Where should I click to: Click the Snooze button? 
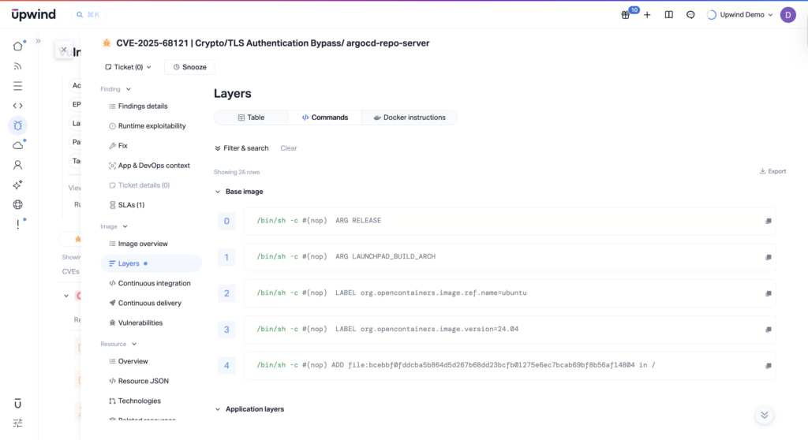(x=189, y=67)
